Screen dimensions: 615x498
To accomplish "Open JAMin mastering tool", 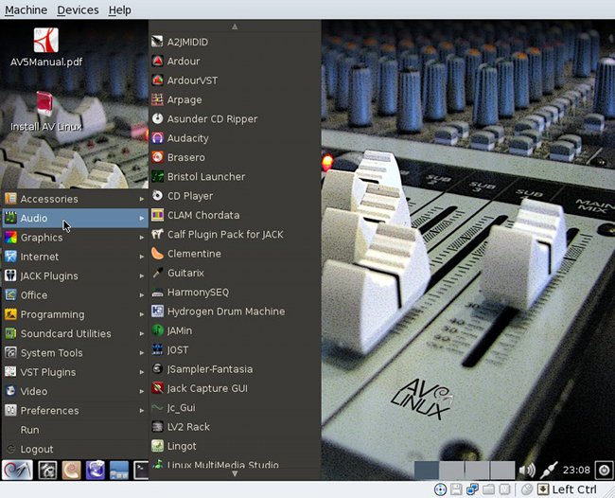I will coord(235,330).
